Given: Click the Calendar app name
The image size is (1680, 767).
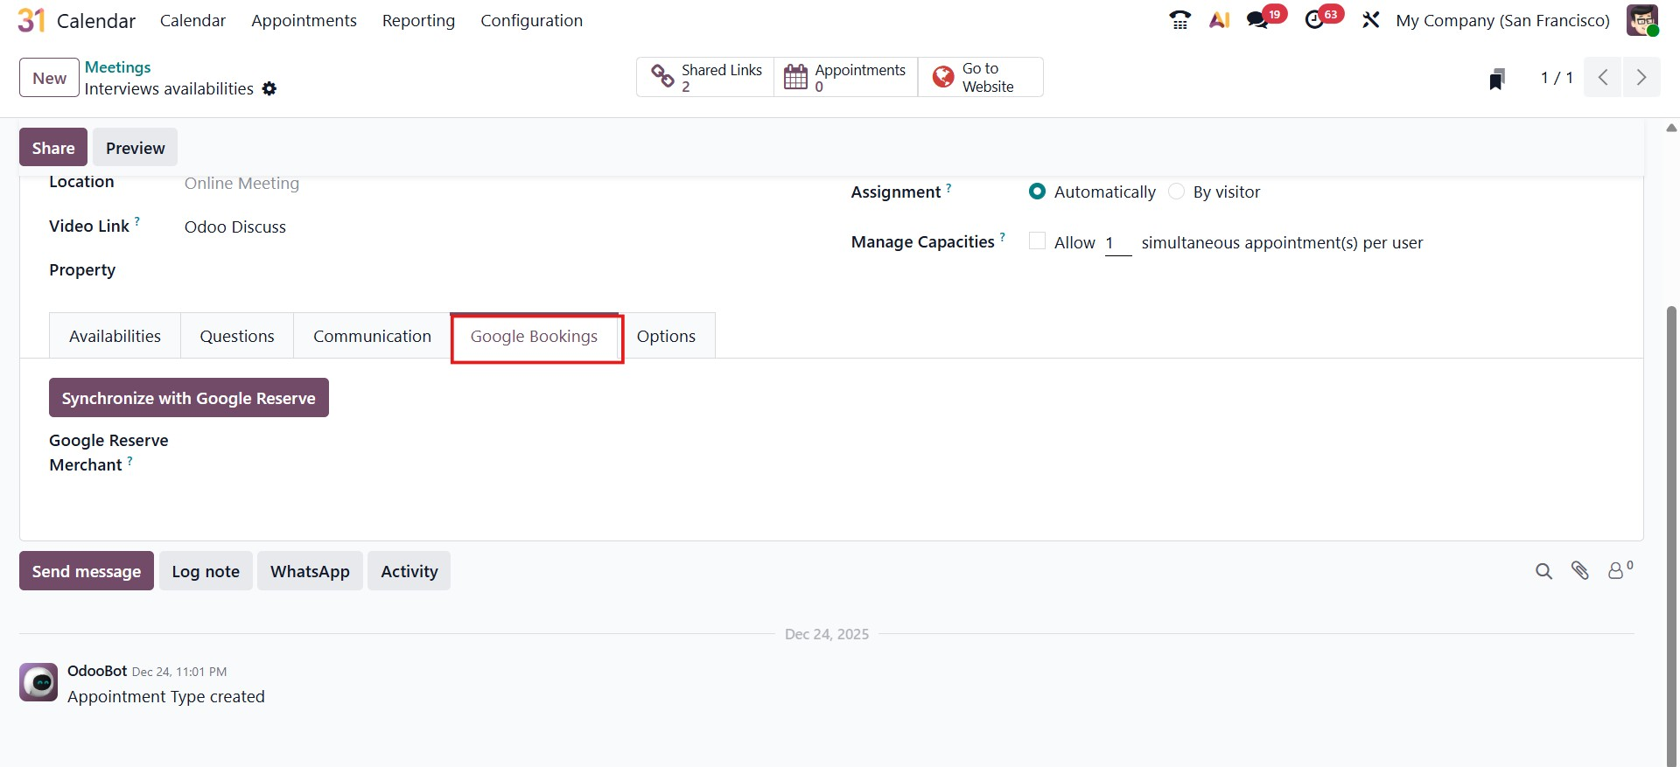Looking at the screenshot, I should (x=96, y=20).
